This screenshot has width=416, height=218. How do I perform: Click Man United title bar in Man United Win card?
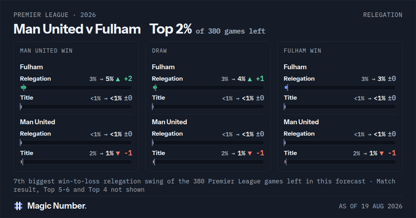pos(76,162)
